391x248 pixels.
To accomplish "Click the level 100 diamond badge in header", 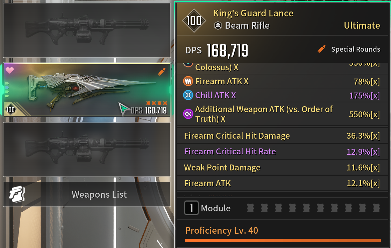I will 194,21.
